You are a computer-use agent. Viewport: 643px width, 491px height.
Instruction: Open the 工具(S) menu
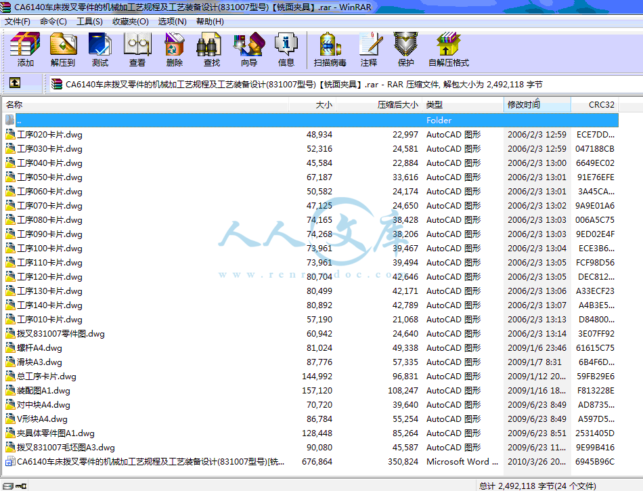[x=89, y=21]
